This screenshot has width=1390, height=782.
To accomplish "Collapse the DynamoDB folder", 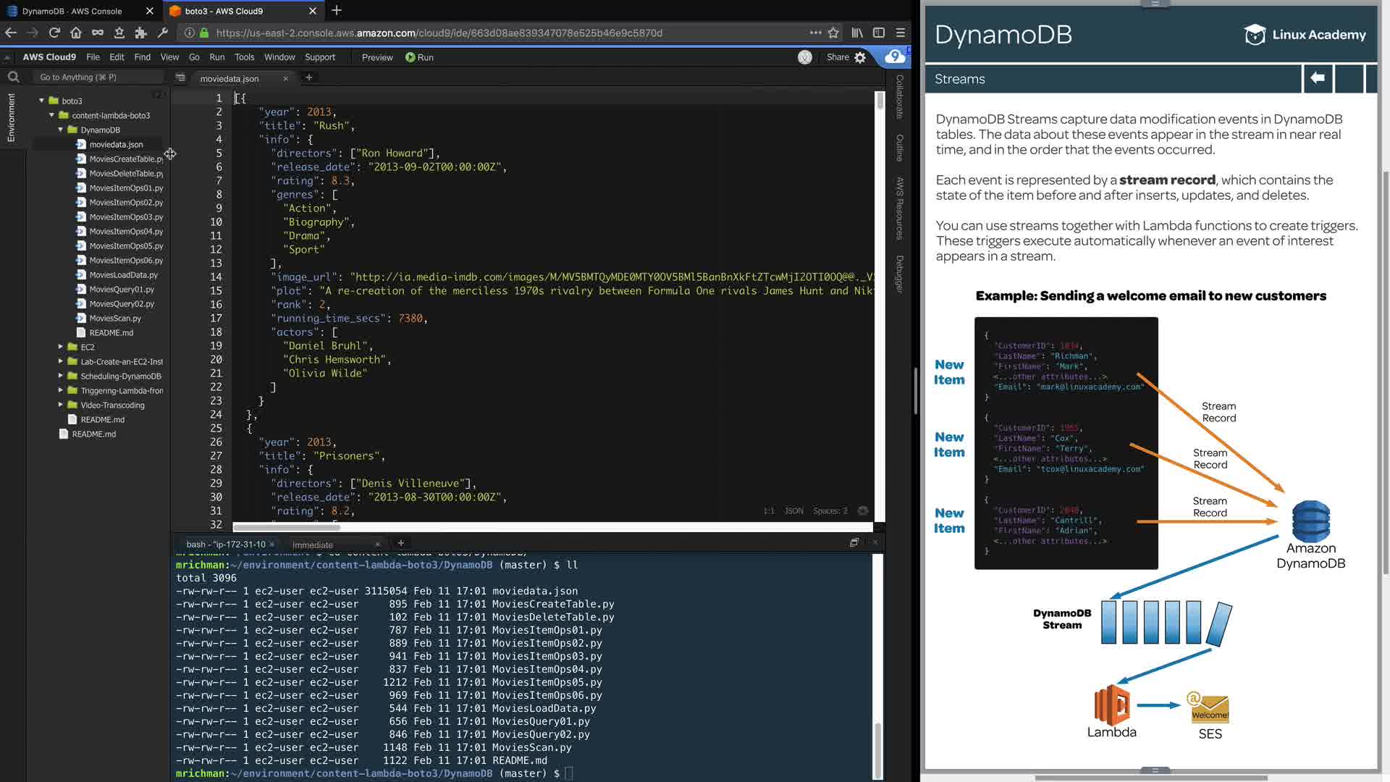I will (61, 130).
